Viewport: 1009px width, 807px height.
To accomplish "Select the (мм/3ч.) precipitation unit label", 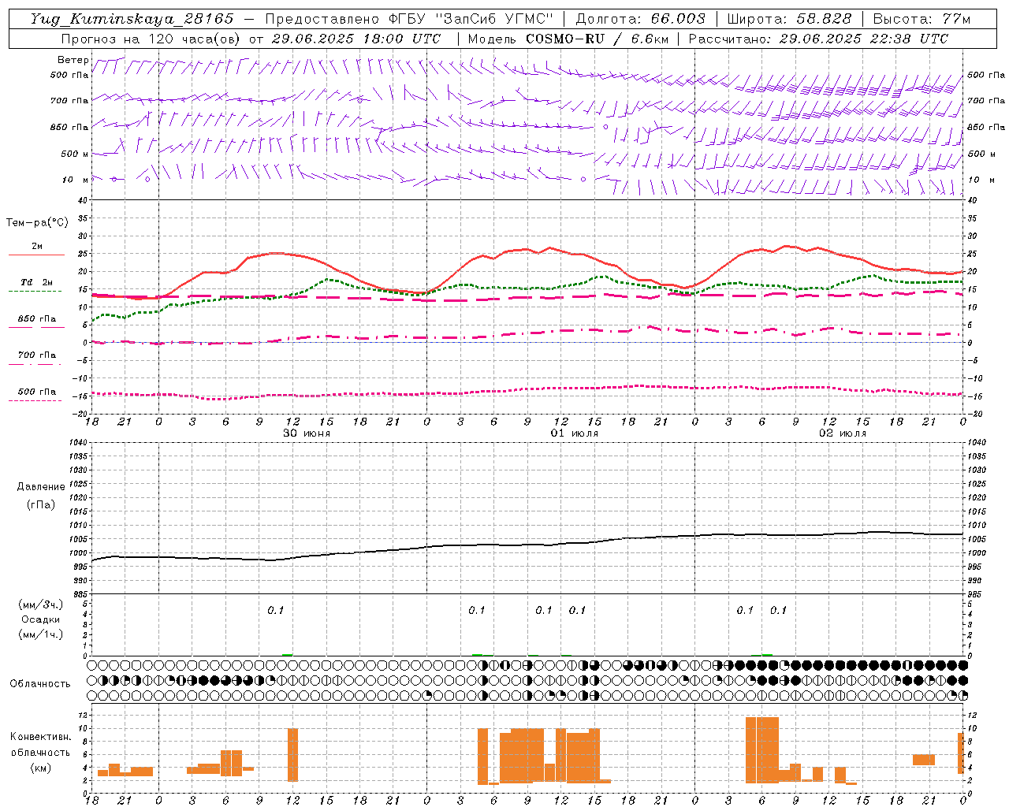I will point(41,604).
